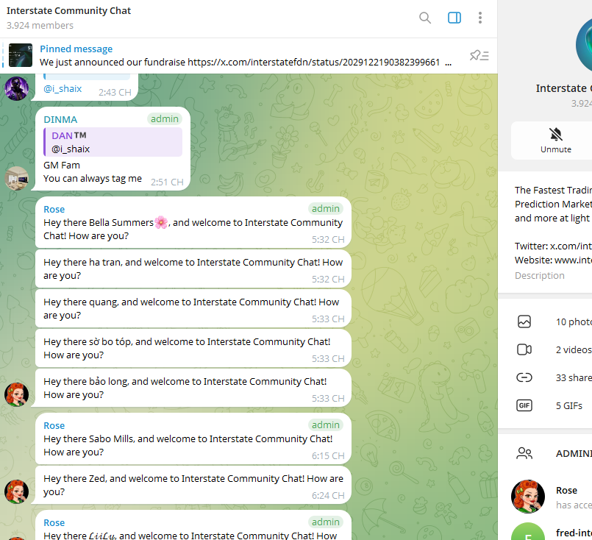Click Rose's avatar beside bảo long message
592x540 pixels.
coord(17,394)
